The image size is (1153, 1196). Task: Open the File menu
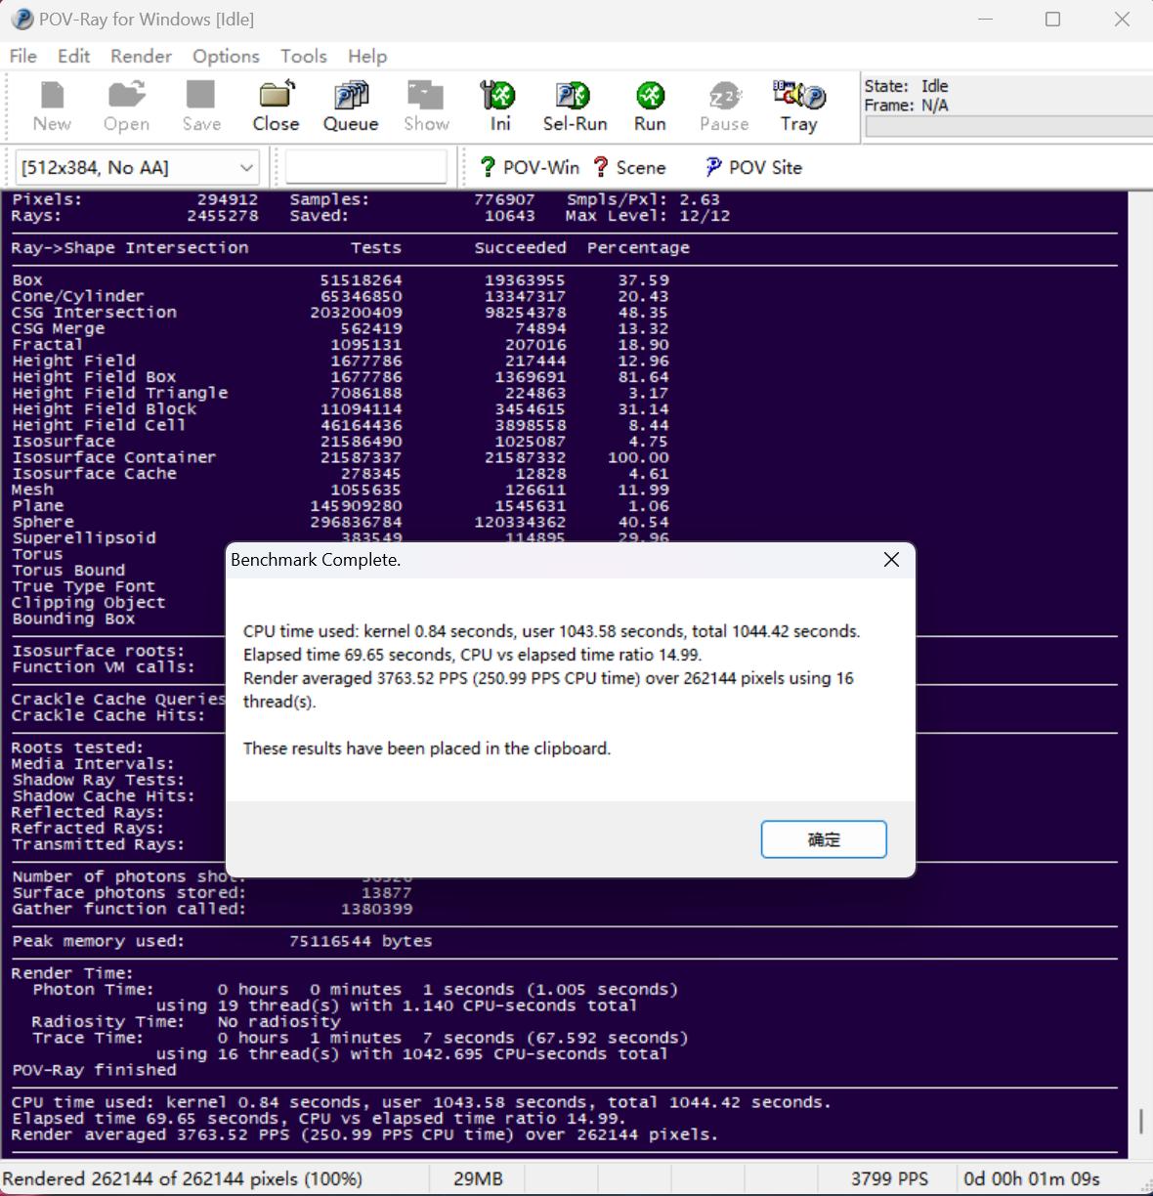(22, 56)
